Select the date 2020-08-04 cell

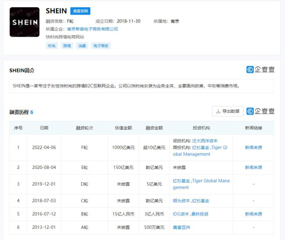[x=44, y=168]
